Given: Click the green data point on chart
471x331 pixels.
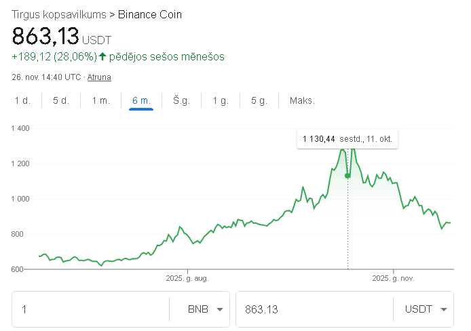Looking at the screenshot, I should pyautogui.click(x=348, y=176).
